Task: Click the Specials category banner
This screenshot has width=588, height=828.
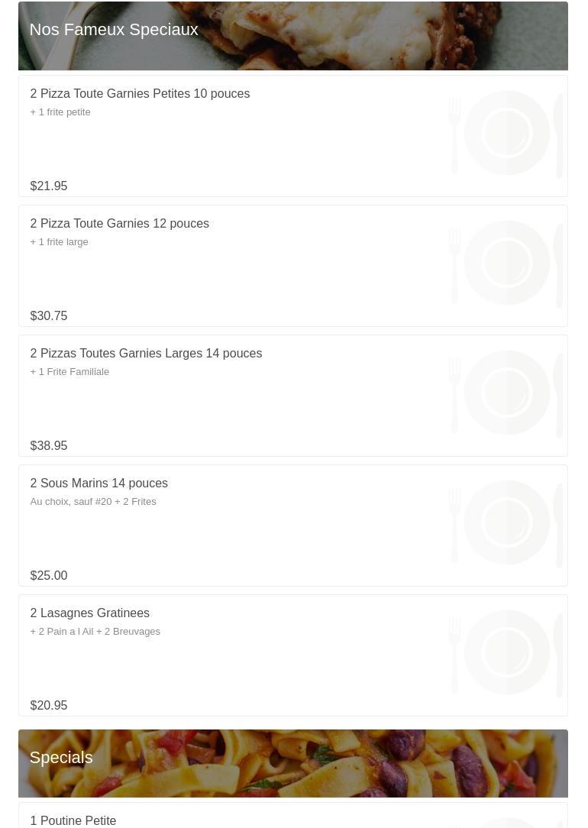Action: click(293, 763)
